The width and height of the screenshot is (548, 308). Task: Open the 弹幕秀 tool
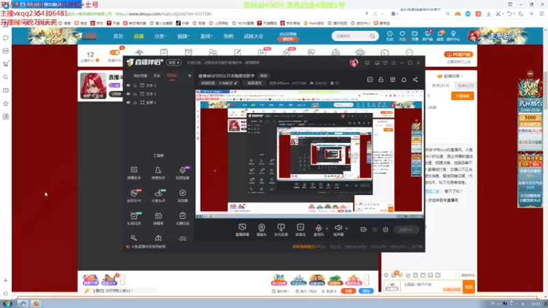[158, 218]
